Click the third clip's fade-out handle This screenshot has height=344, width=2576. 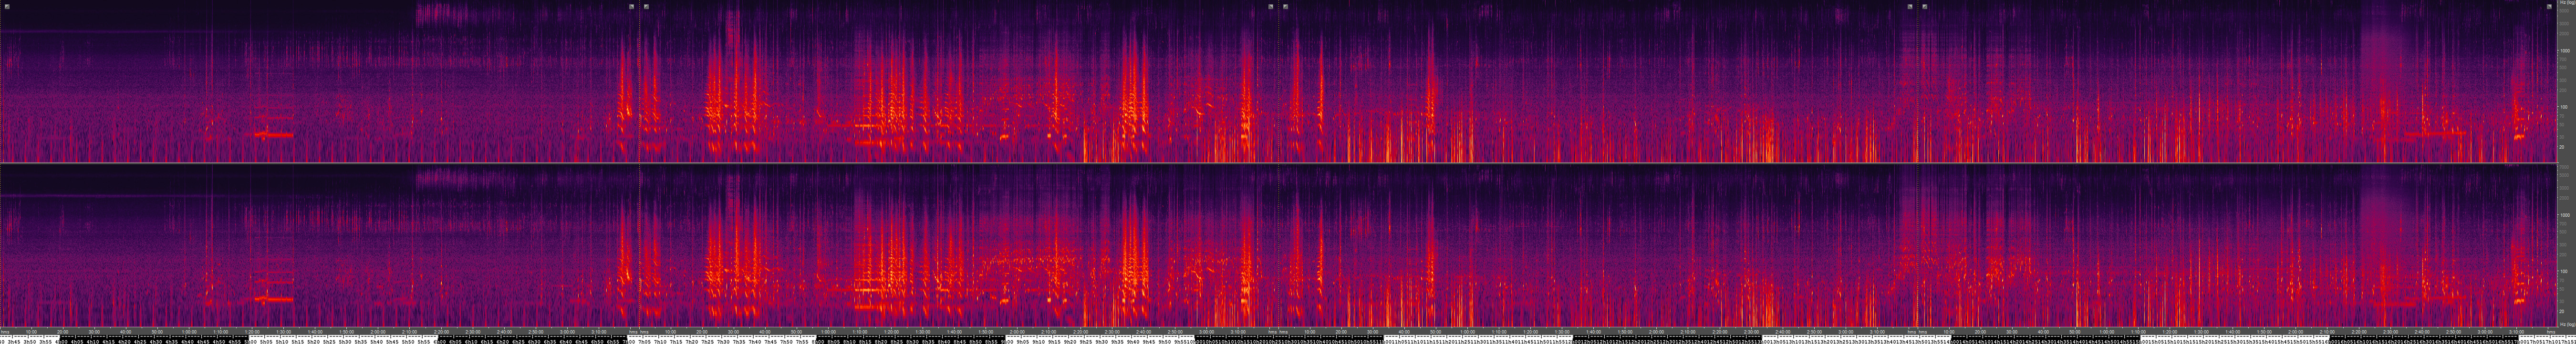click(x=1910, y=7)
